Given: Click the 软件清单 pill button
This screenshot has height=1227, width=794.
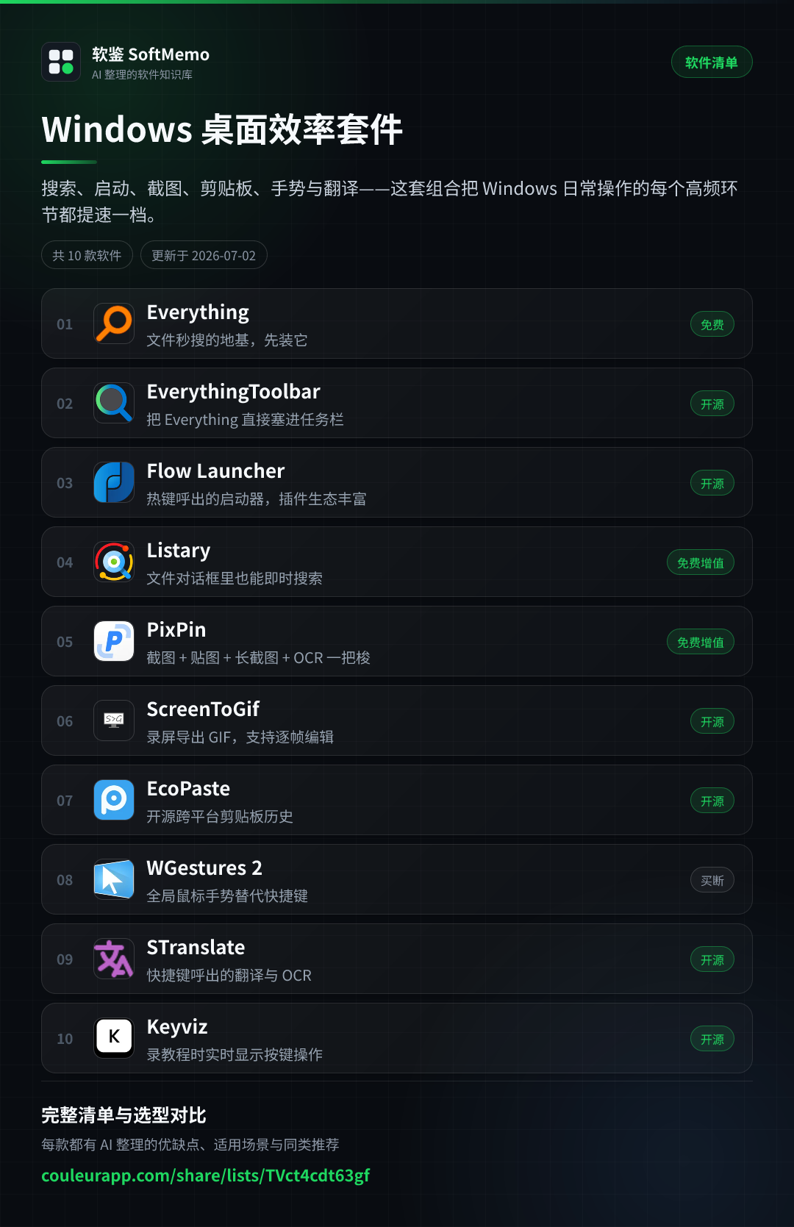Looking at the screenshot, I should coord(712,62).
